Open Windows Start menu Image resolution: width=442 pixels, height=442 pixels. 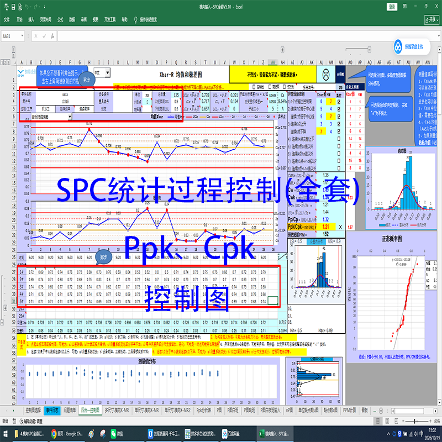[6, 434]
